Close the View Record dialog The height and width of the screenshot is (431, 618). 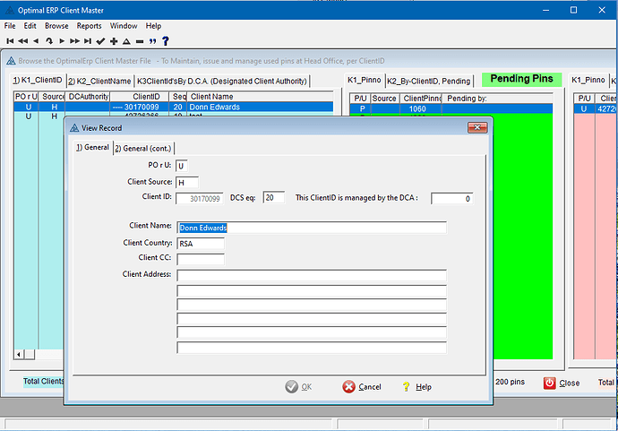point(470,128)
